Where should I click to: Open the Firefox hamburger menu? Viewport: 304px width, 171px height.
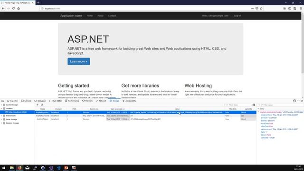pyautogui.click(x=301, y=9)
